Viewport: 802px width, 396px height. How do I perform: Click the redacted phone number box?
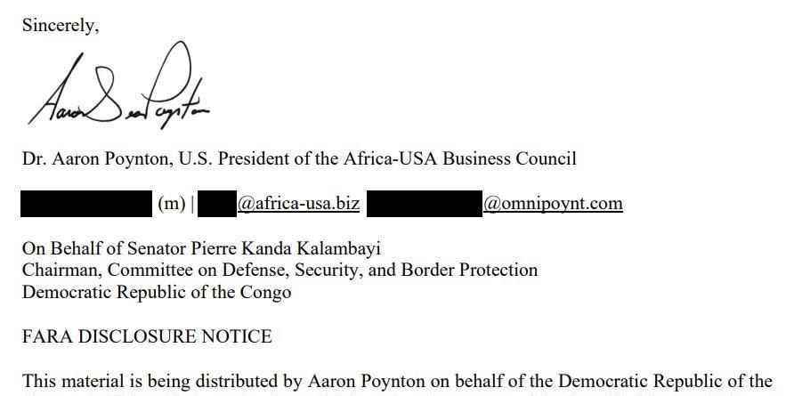point(86,204)
